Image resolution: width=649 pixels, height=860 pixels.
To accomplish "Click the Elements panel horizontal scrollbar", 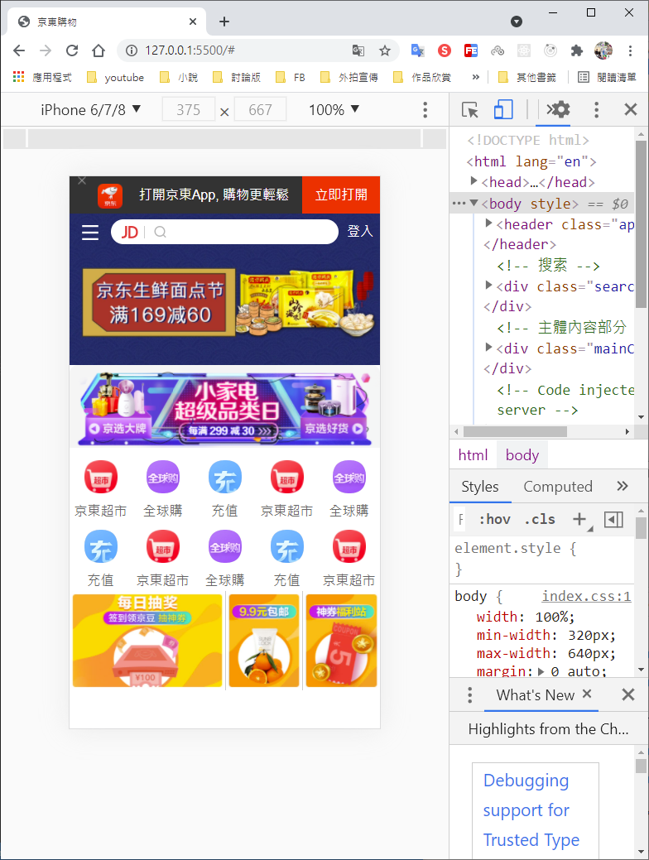I will pos(515,431).
